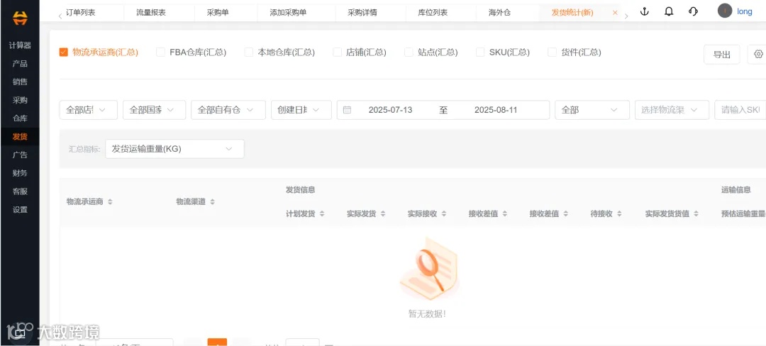Open 采购 sidebar menu

(20, 100)
